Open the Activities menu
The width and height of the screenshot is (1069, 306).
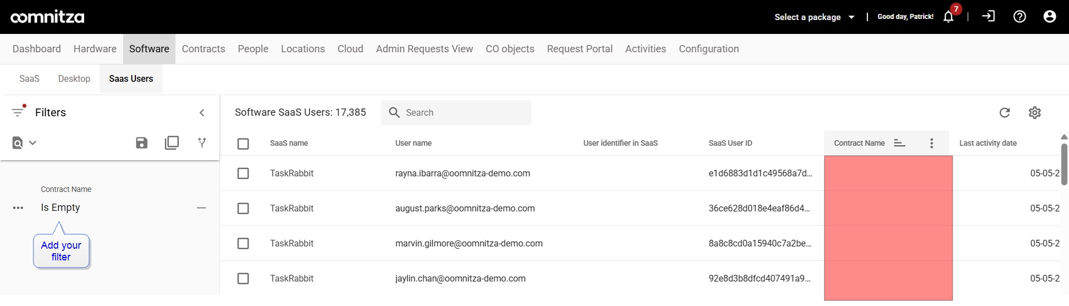646,49
